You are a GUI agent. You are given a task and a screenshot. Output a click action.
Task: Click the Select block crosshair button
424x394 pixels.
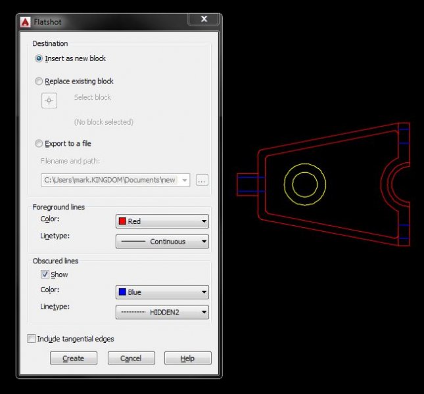(x=49, y=100)
